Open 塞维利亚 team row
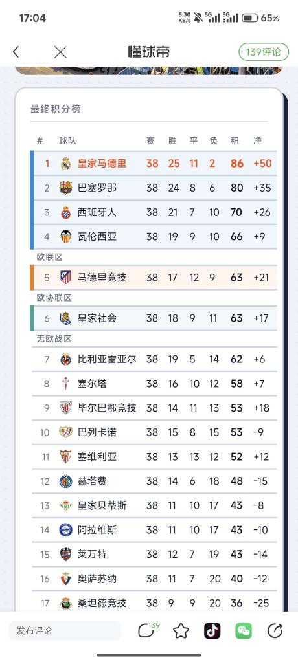 point(154,457)
